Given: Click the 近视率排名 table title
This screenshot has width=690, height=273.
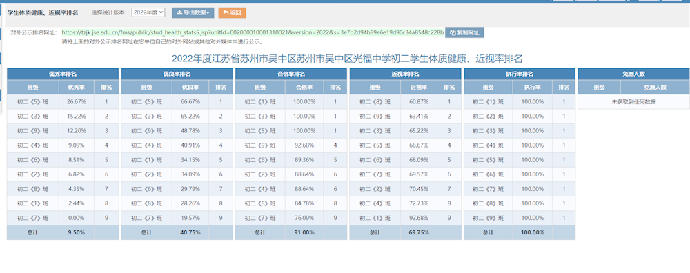Looking at the screenshot, I should (405, 74).
